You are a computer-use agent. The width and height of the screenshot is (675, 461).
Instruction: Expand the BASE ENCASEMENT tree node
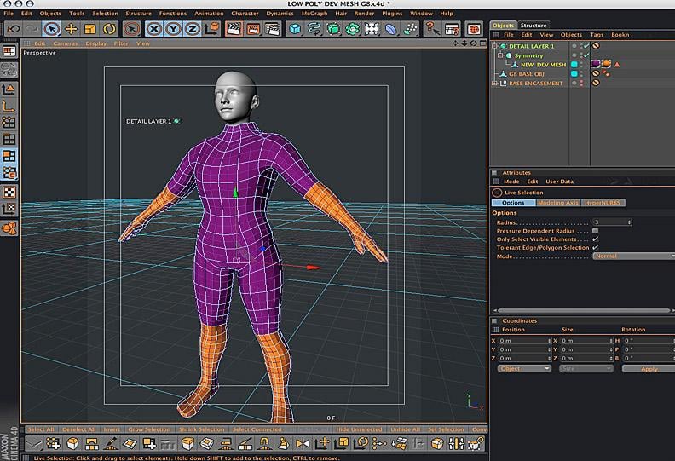[495, 84]
